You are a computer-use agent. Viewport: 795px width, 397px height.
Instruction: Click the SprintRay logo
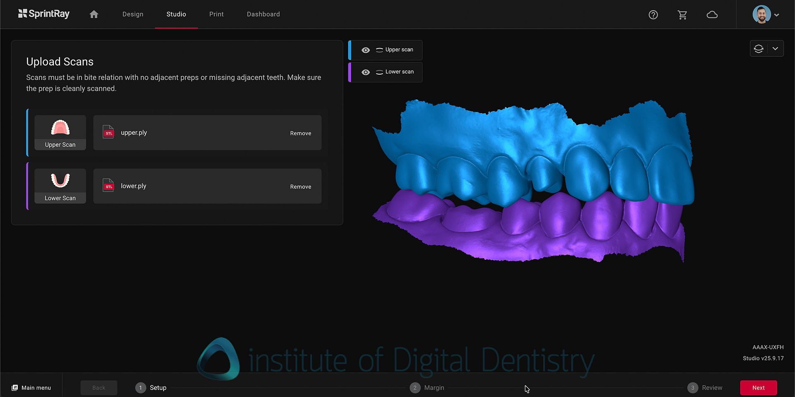[x=44, y=14]
